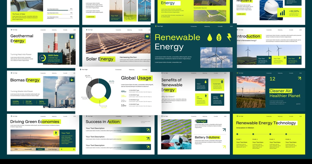
Task: Click the lightning icon above Your Text on Green Economies
Action: pos(56,133)
